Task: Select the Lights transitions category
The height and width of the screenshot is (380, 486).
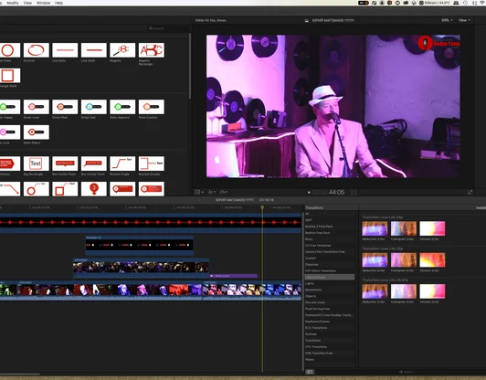Action: click(x=310, y=283)
